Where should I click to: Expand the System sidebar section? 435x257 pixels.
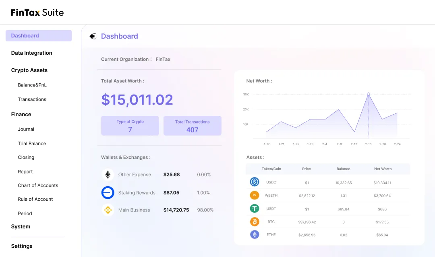[21, 226]
